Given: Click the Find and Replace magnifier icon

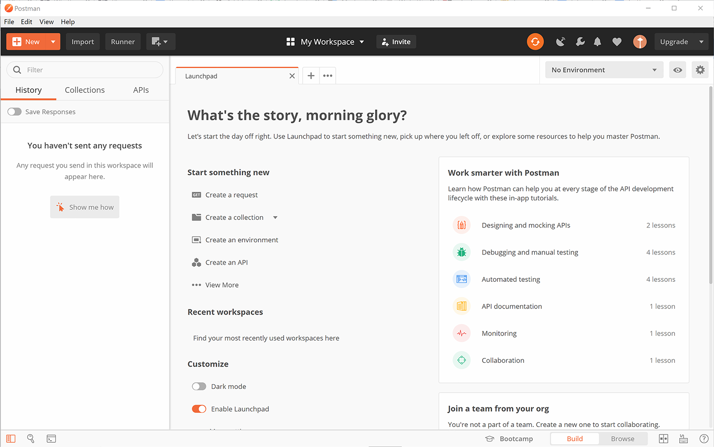Looking at the screenshot, I should (x=30, y=438).
